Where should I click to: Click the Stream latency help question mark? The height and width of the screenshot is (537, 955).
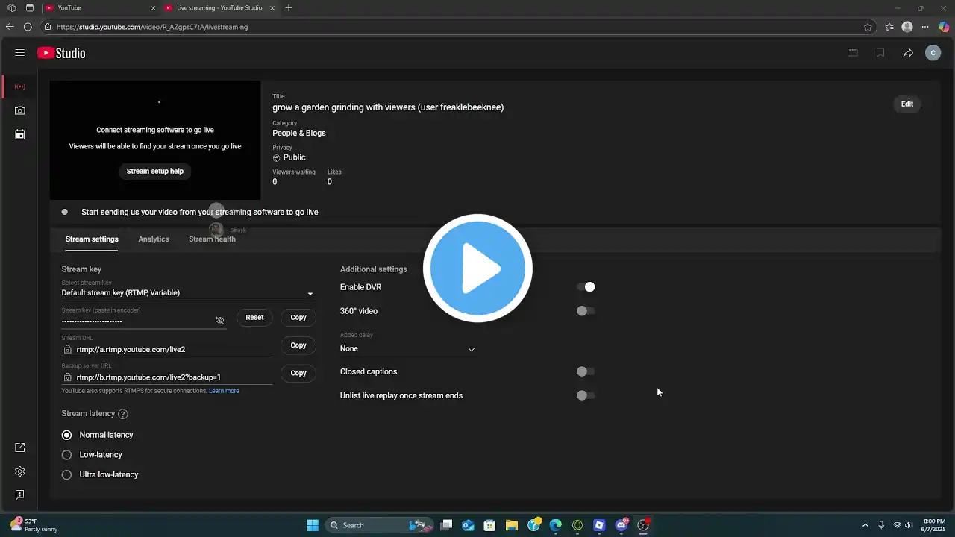coord(123,414)
